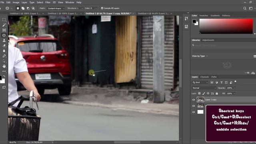Choose New Selection mode in options bar
This screenshot has width=256, height=144.
[18, 8]
